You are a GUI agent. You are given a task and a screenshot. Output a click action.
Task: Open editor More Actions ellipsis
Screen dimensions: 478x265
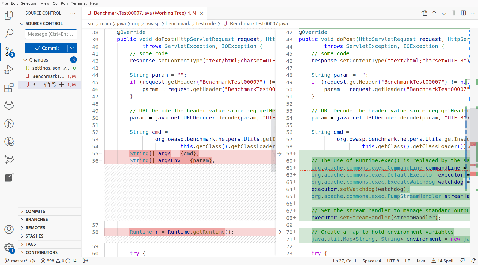click(x=473, y=13)
